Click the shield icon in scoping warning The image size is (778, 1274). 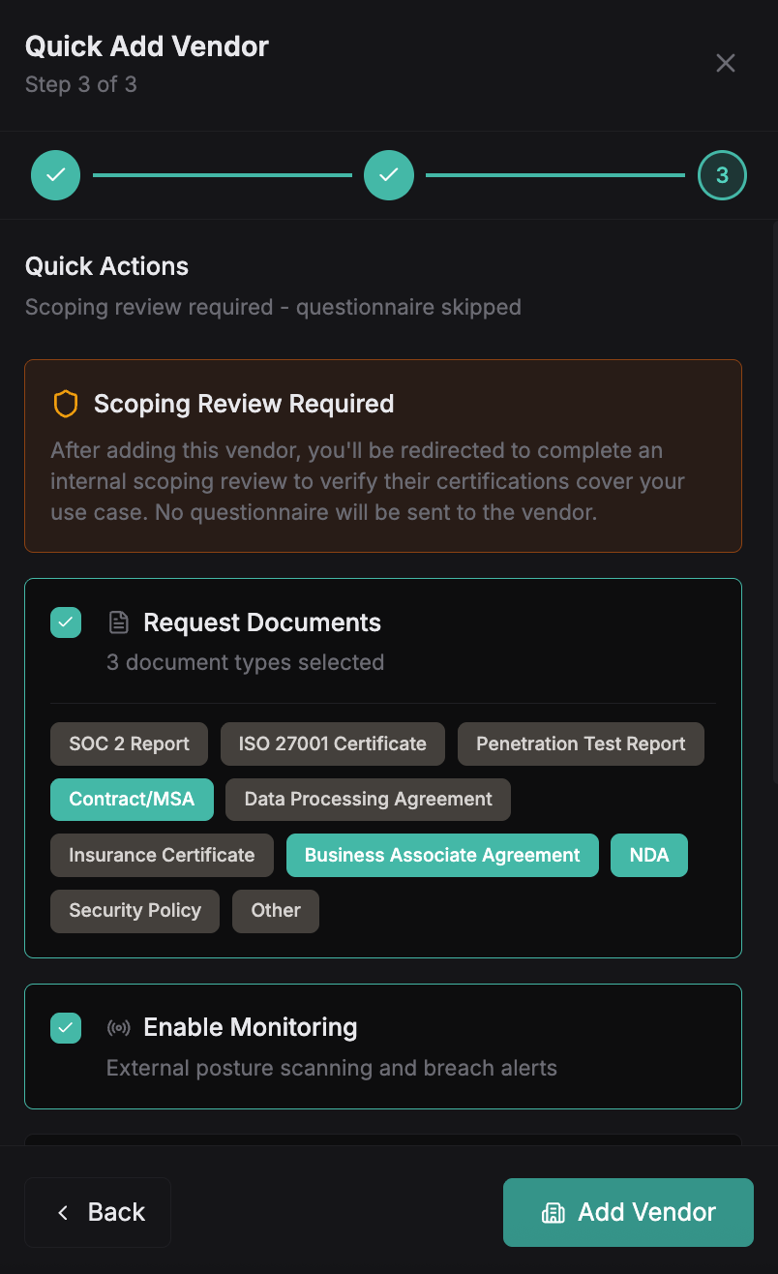click(x=65, y=404)
